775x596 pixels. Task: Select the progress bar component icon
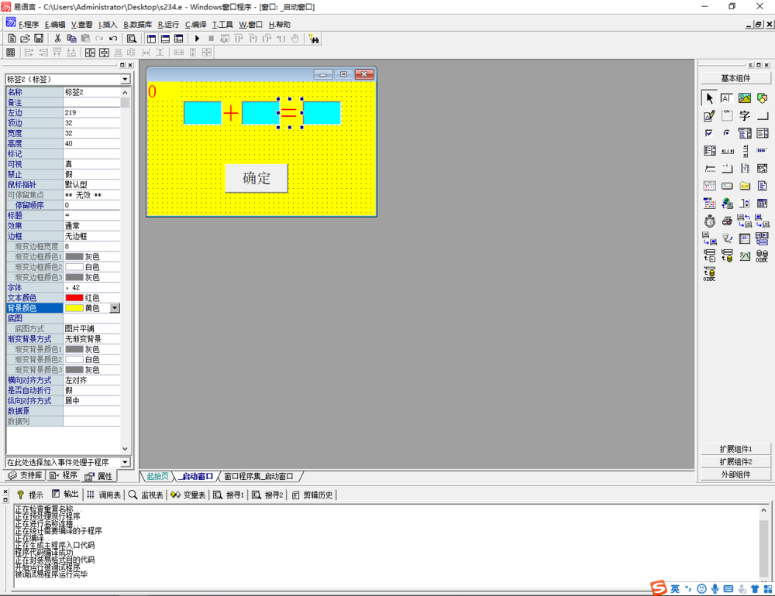click(x=762, y=151)
